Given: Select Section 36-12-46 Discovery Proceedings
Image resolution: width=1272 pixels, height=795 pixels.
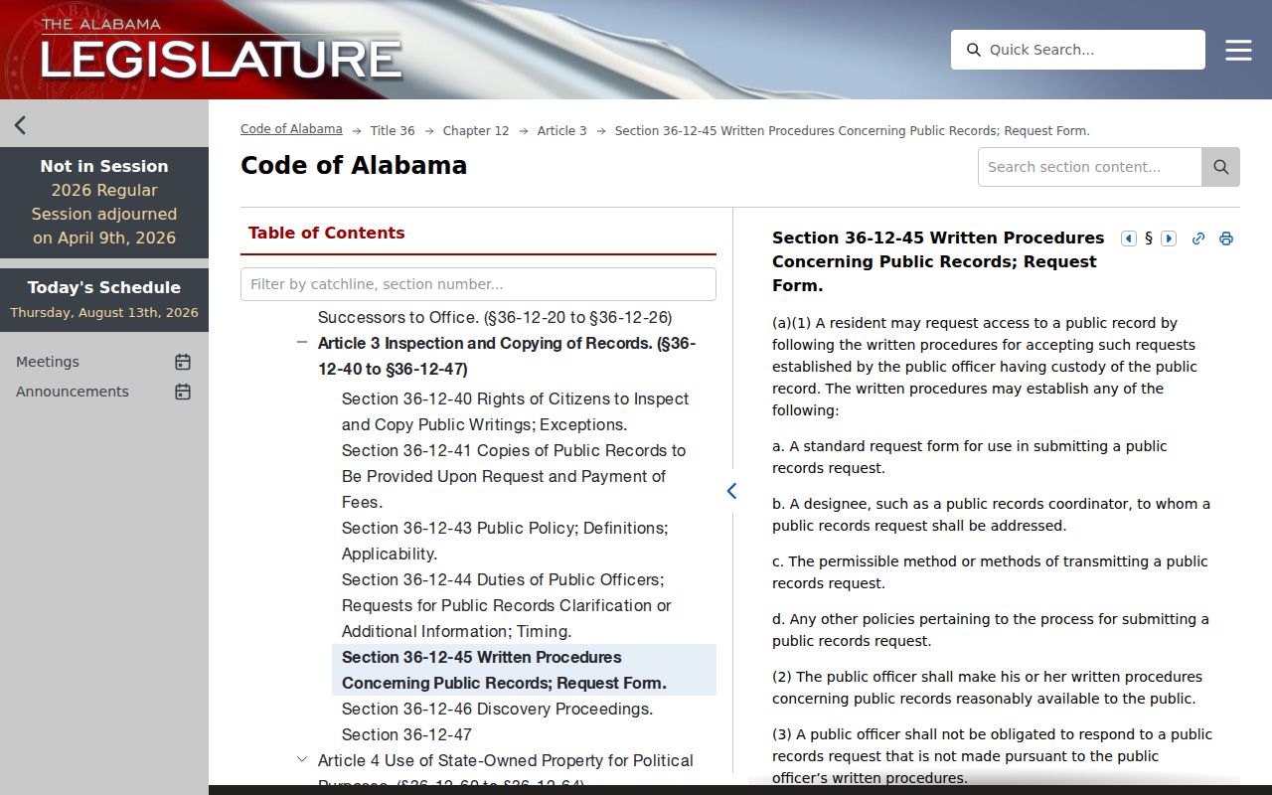Looking at the screenshot, I should click(524, 709).
